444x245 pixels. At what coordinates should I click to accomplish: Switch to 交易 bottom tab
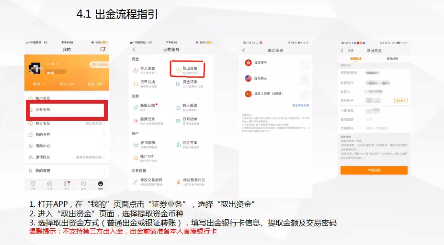49,185
